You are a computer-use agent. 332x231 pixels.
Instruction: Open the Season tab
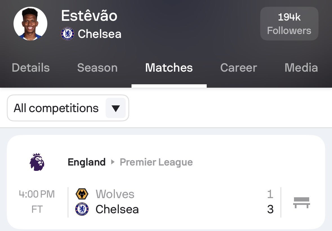[x=97, y=68]
